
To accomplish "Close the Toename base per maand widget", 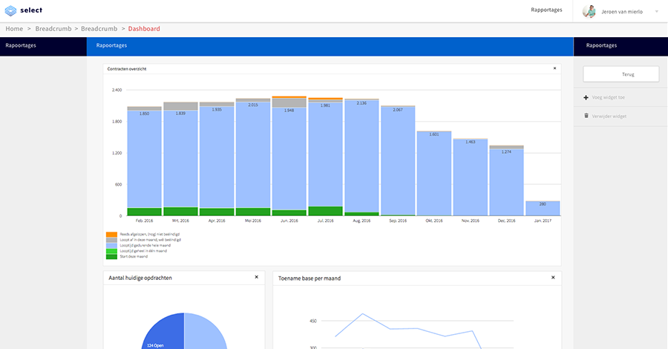I will tap(553, 277).
